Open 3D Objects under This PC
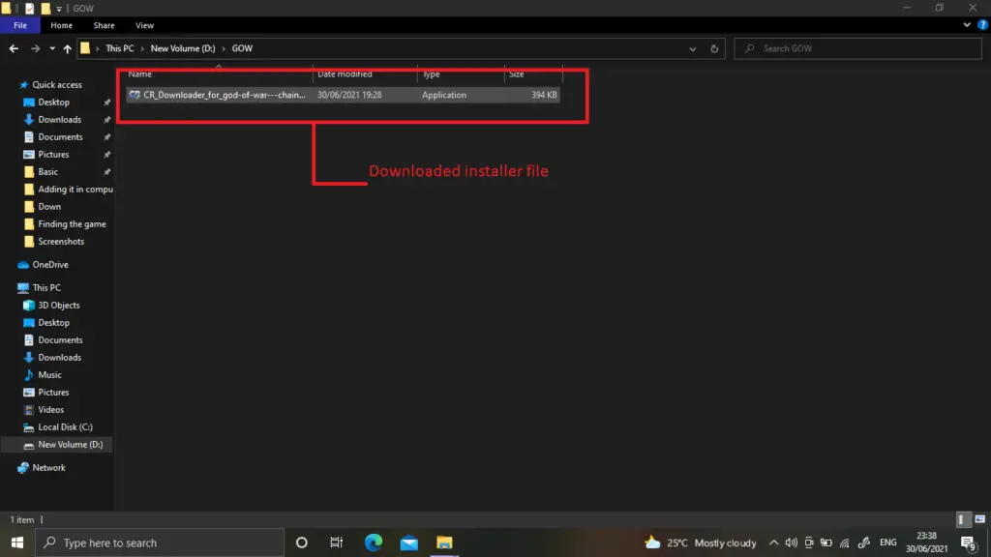 coord(59,305)
